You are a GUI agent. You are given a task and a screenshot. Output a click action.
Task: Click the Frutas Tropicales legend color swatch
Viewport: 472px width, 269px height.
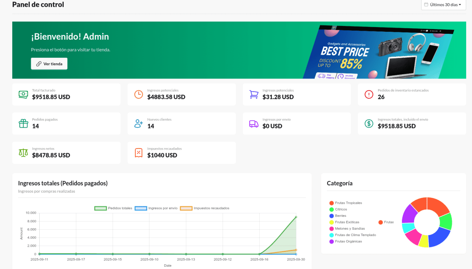coord(331,203)
